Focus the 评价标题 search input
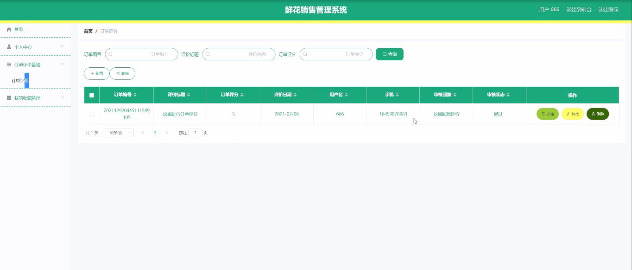This screenshot has width=632, height=270. point(239,54)
